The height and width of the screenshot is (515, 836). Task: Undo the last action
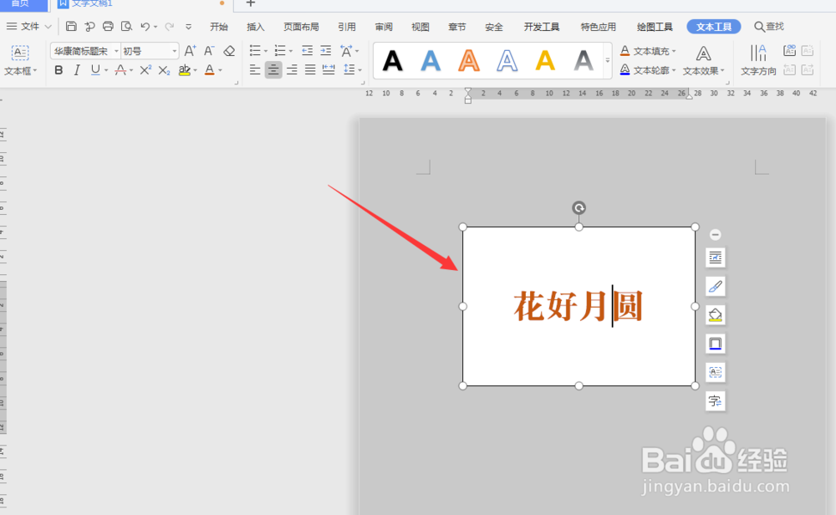(x=145, y=26)
